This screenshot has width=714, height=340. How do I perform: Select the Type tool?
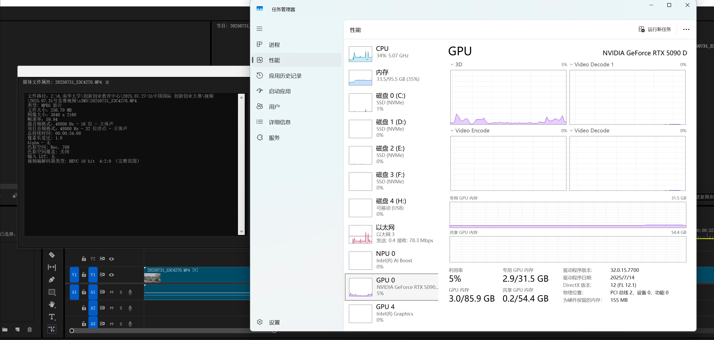52,317
